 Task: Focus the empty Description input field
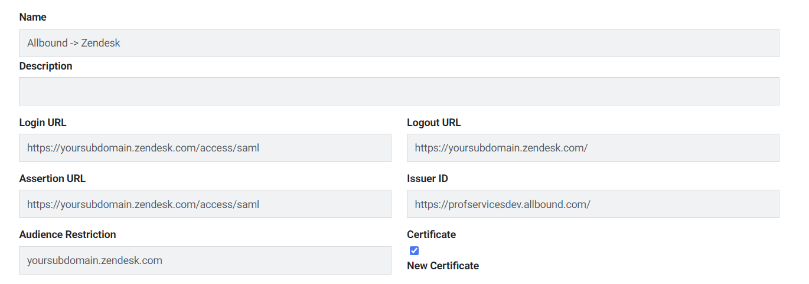tap(399, 91)
